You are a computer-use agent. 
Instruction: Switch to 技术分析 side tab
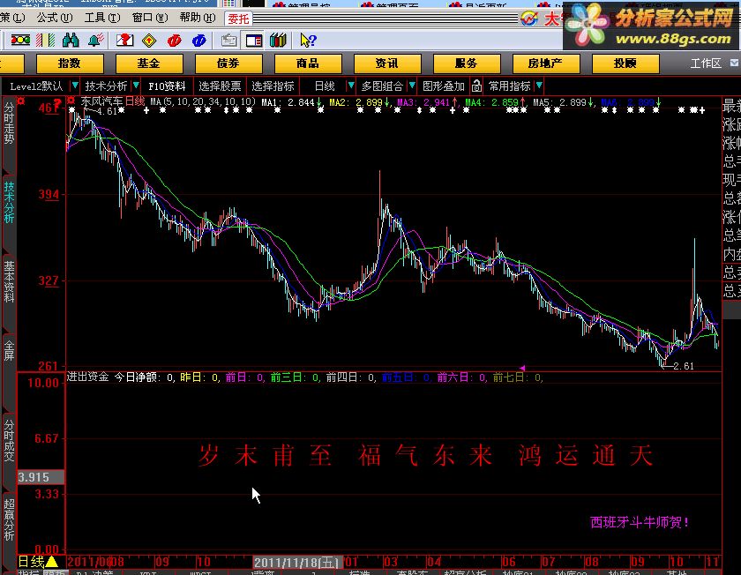click(x=9, y=202)
